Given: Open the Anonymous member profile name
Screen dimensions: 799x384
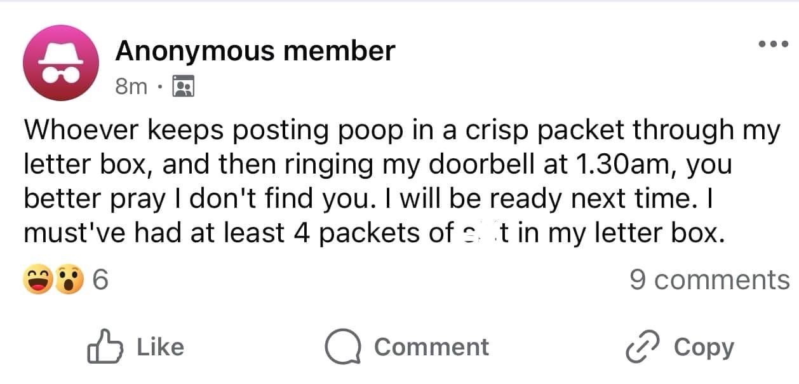Looking at the screenshot, I should click(x=255, y=50).
